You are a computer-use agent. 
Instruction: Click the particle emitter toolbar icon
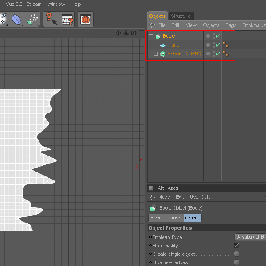32,19
